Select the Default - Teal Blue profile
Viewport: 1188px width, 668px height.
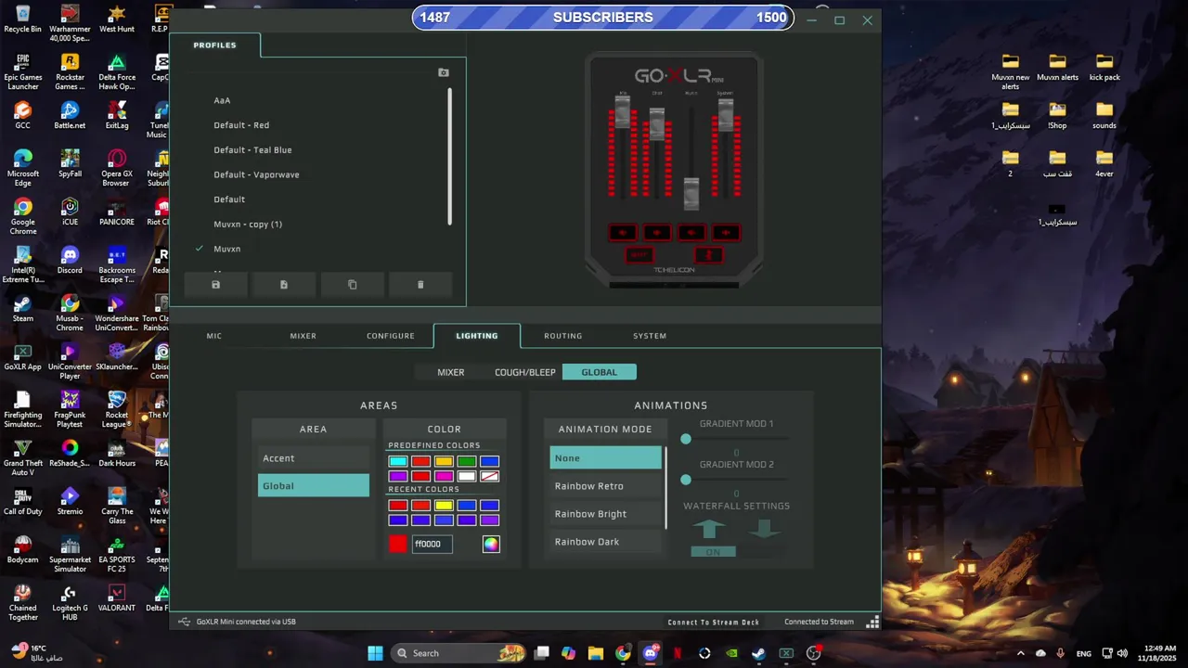coord(252,149)
